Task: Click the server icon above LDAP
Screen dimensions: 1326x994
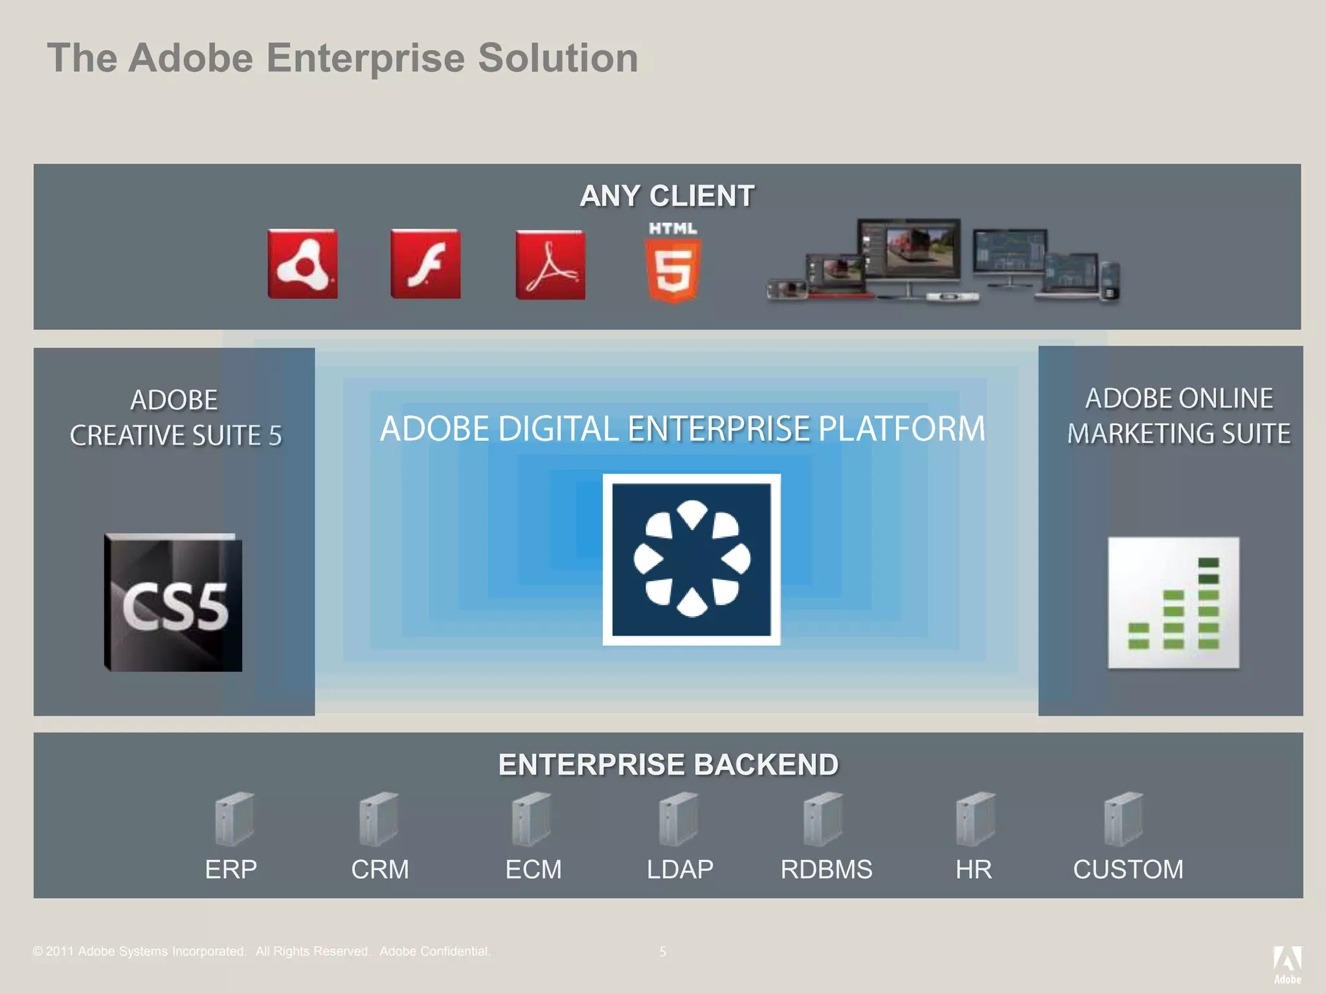Action: [679, 819]
